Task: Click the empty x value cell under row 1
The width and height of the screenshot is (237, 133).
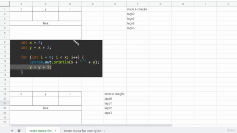Action: point(21,16)
